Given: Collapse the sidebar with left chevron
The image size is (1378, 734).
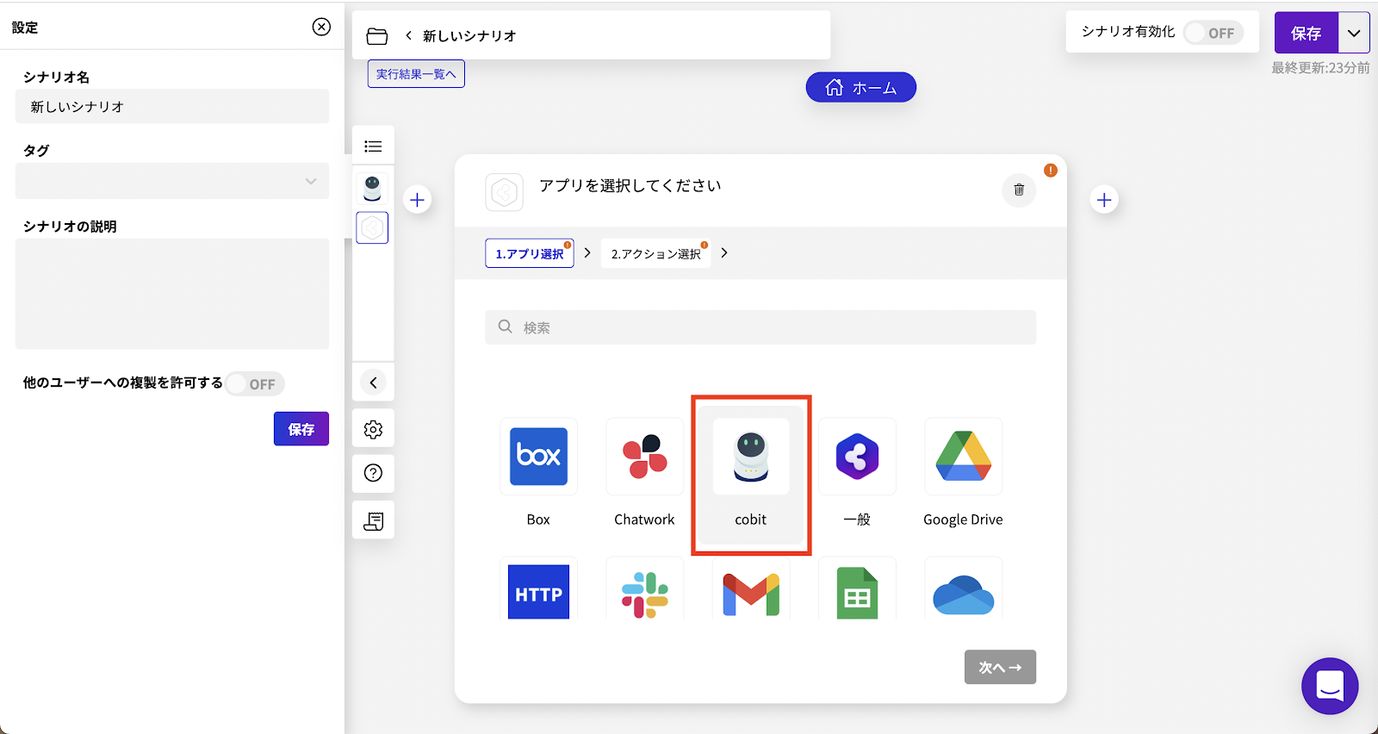Looking at the screenshot, I should [373, 383].
